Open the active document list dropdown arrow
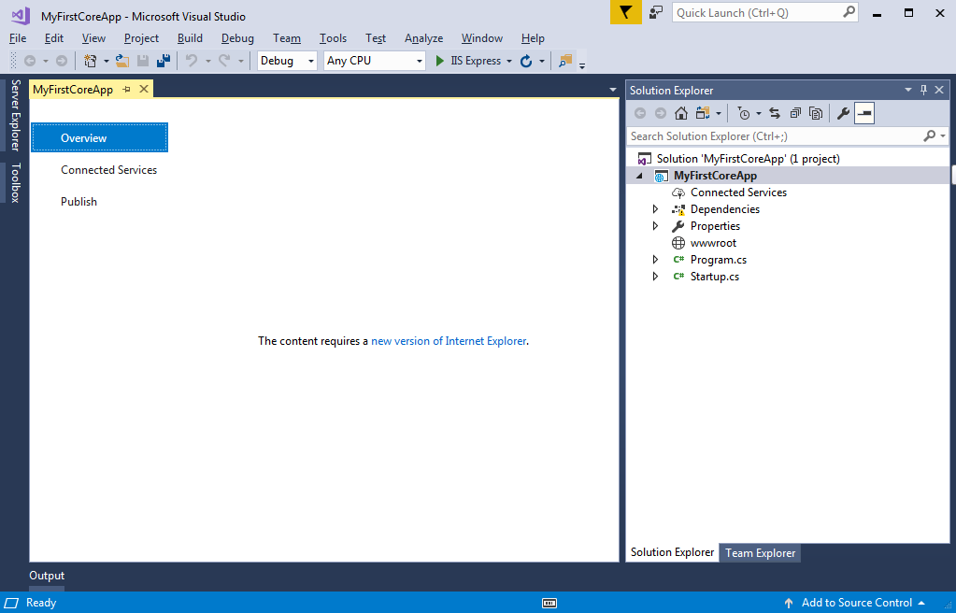The image size is (956, 613). [613, 91]
